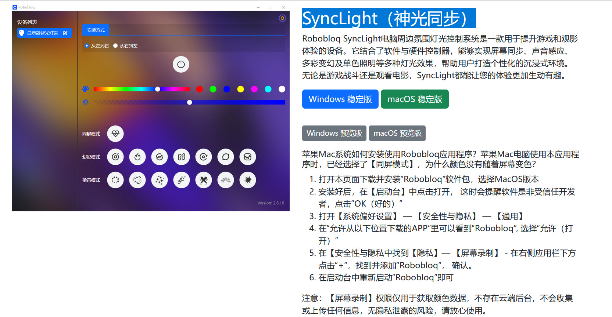612x317 pixels.
Task: Open the 安装方式 tab
Action: [x=96, y=30]
